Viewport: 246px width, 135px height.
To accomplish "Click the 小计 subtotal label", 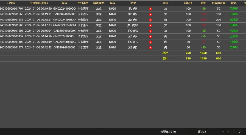I will (165, 53).
